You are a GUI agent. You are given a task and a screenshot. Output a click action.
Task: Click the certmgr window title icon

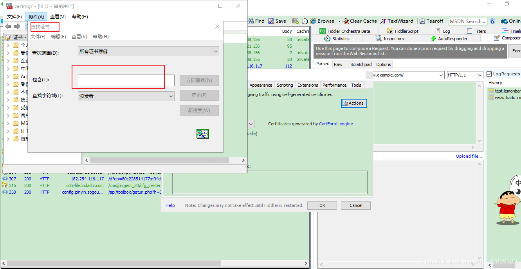coord(9,6)
